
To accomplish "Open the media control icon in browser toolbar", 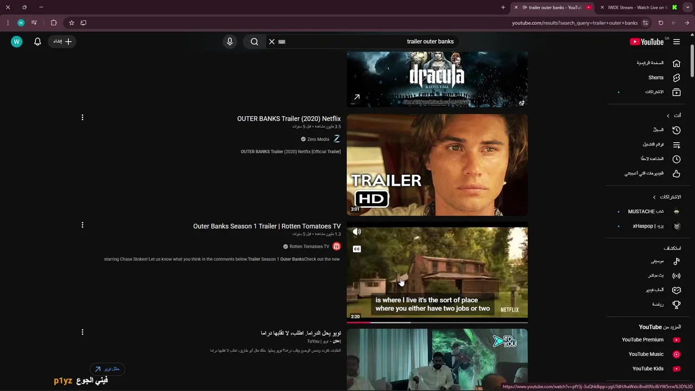I will pyautogui.click(x=34, y=23).
